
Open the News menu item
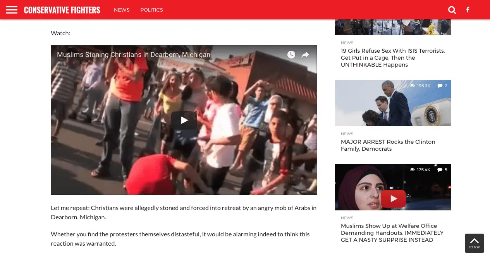(x=122, y=10)
